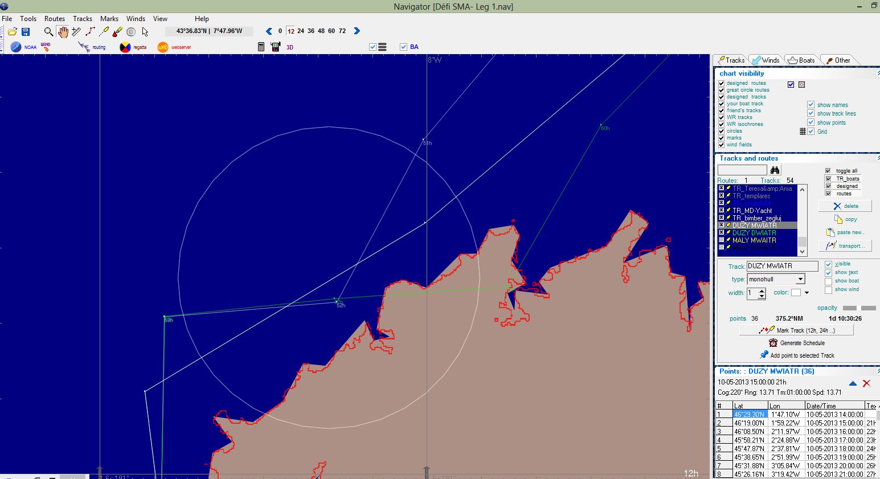This screenshot has width=880, height=479.
Task: Open the regatta tool
Action: click(133, 47)
